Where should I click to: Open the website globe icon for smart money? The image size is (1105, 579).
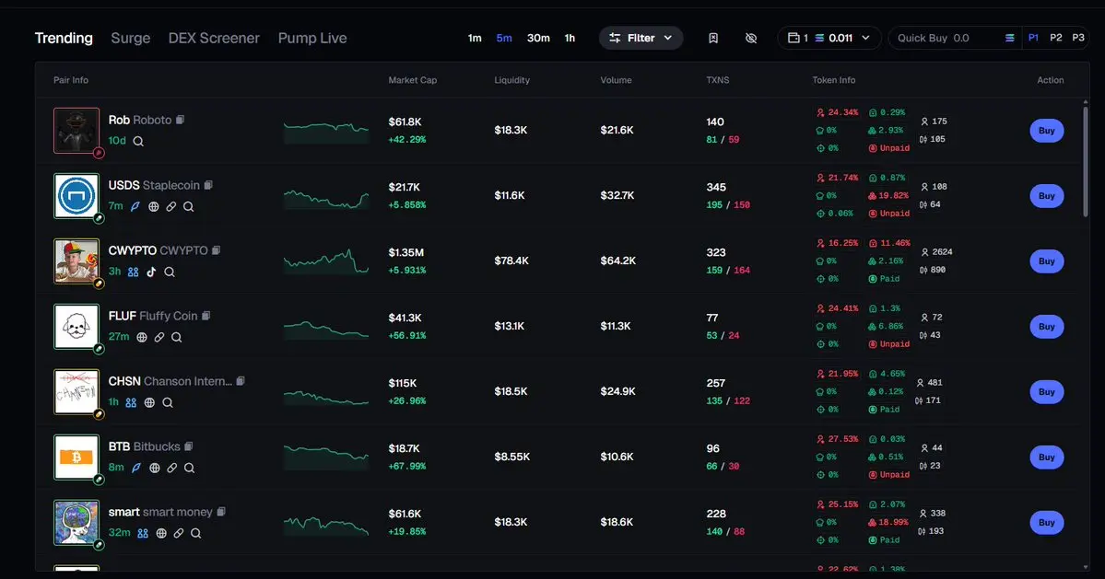coord(161,533)
